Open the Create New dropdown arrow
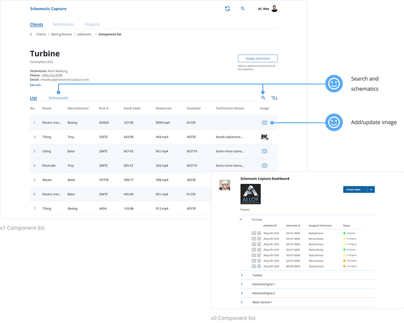The image size is (404, 323). (371, 190)
